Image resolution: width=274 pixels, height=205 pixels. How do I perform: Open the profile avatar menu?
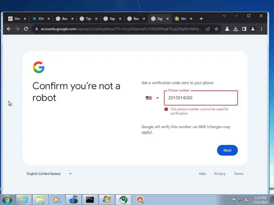tap(253, 29)
